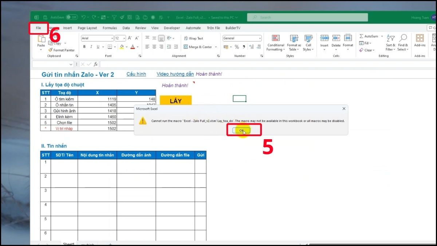This screenshot has height=246, width=437.
Task: Click the Increase Indent icon
Action: tap(175, 47)
